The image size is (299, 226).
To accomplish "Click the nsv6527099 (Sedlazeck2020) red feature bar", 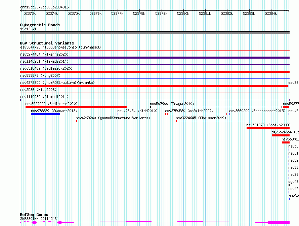I will [76, 107].
